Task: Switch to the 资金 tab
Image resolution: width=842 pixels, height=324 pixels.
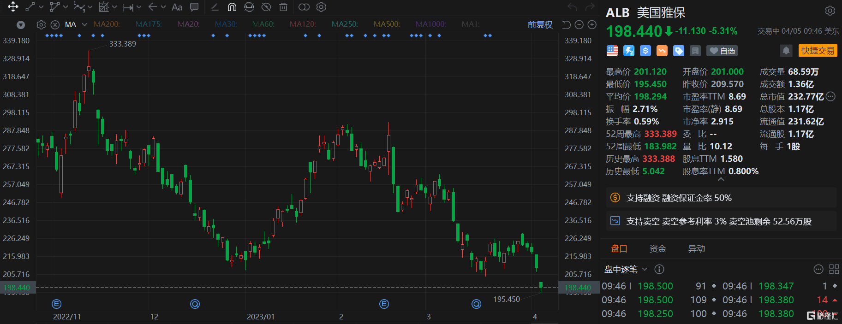Action: tap(658, 249)
